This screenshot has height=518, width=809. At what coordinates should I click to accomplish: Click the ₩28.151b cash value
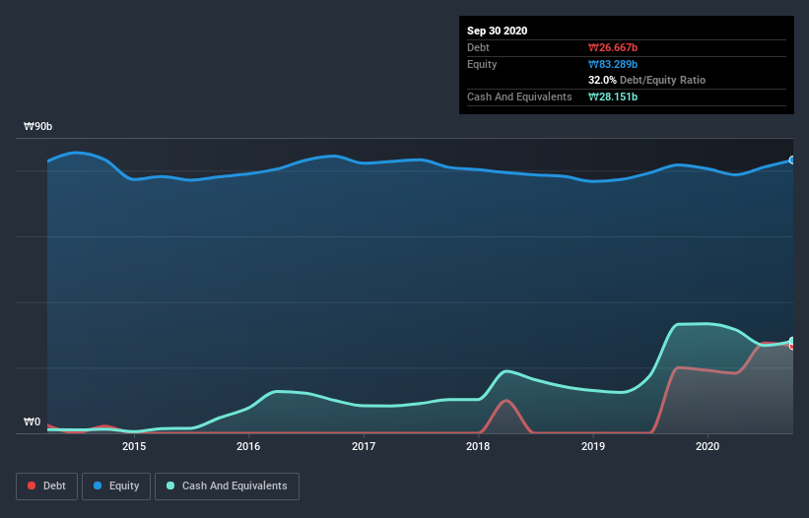click(x=613, y=97)
